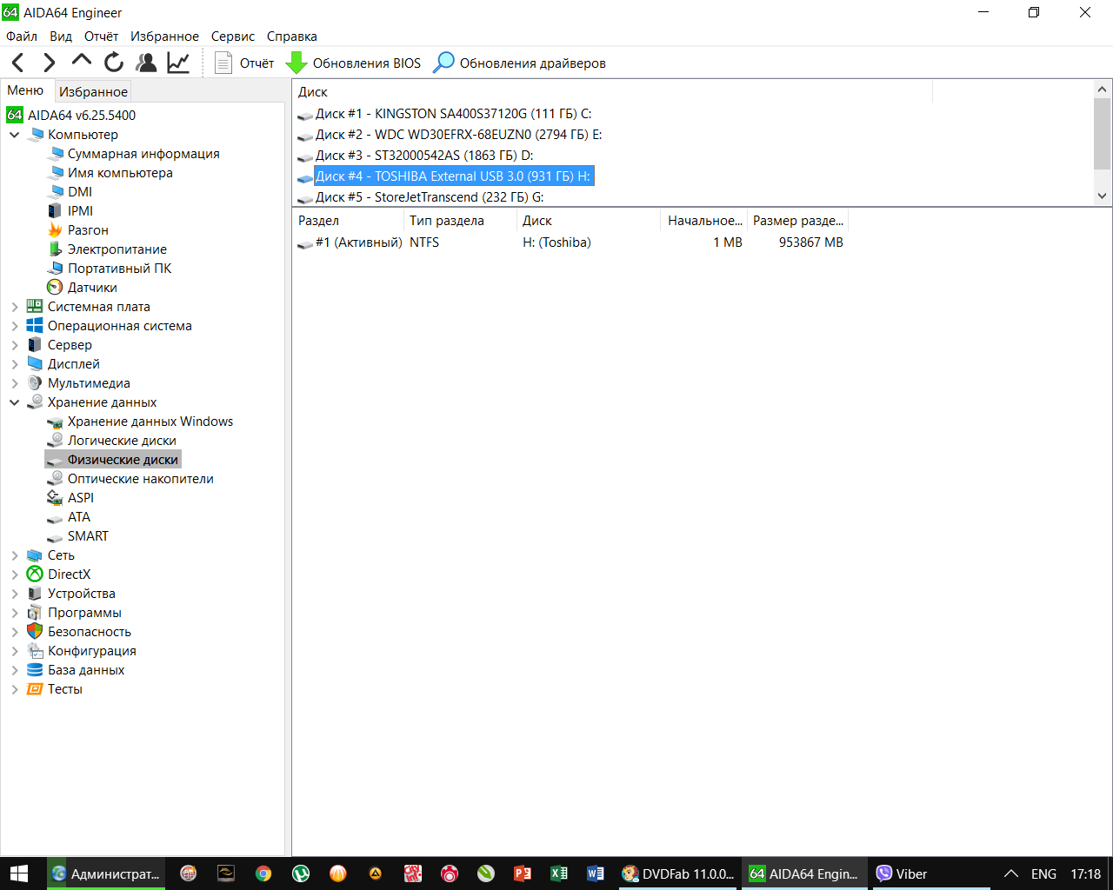
Task: Open Google Chrome from the taskbar
Action: (263, 873)
